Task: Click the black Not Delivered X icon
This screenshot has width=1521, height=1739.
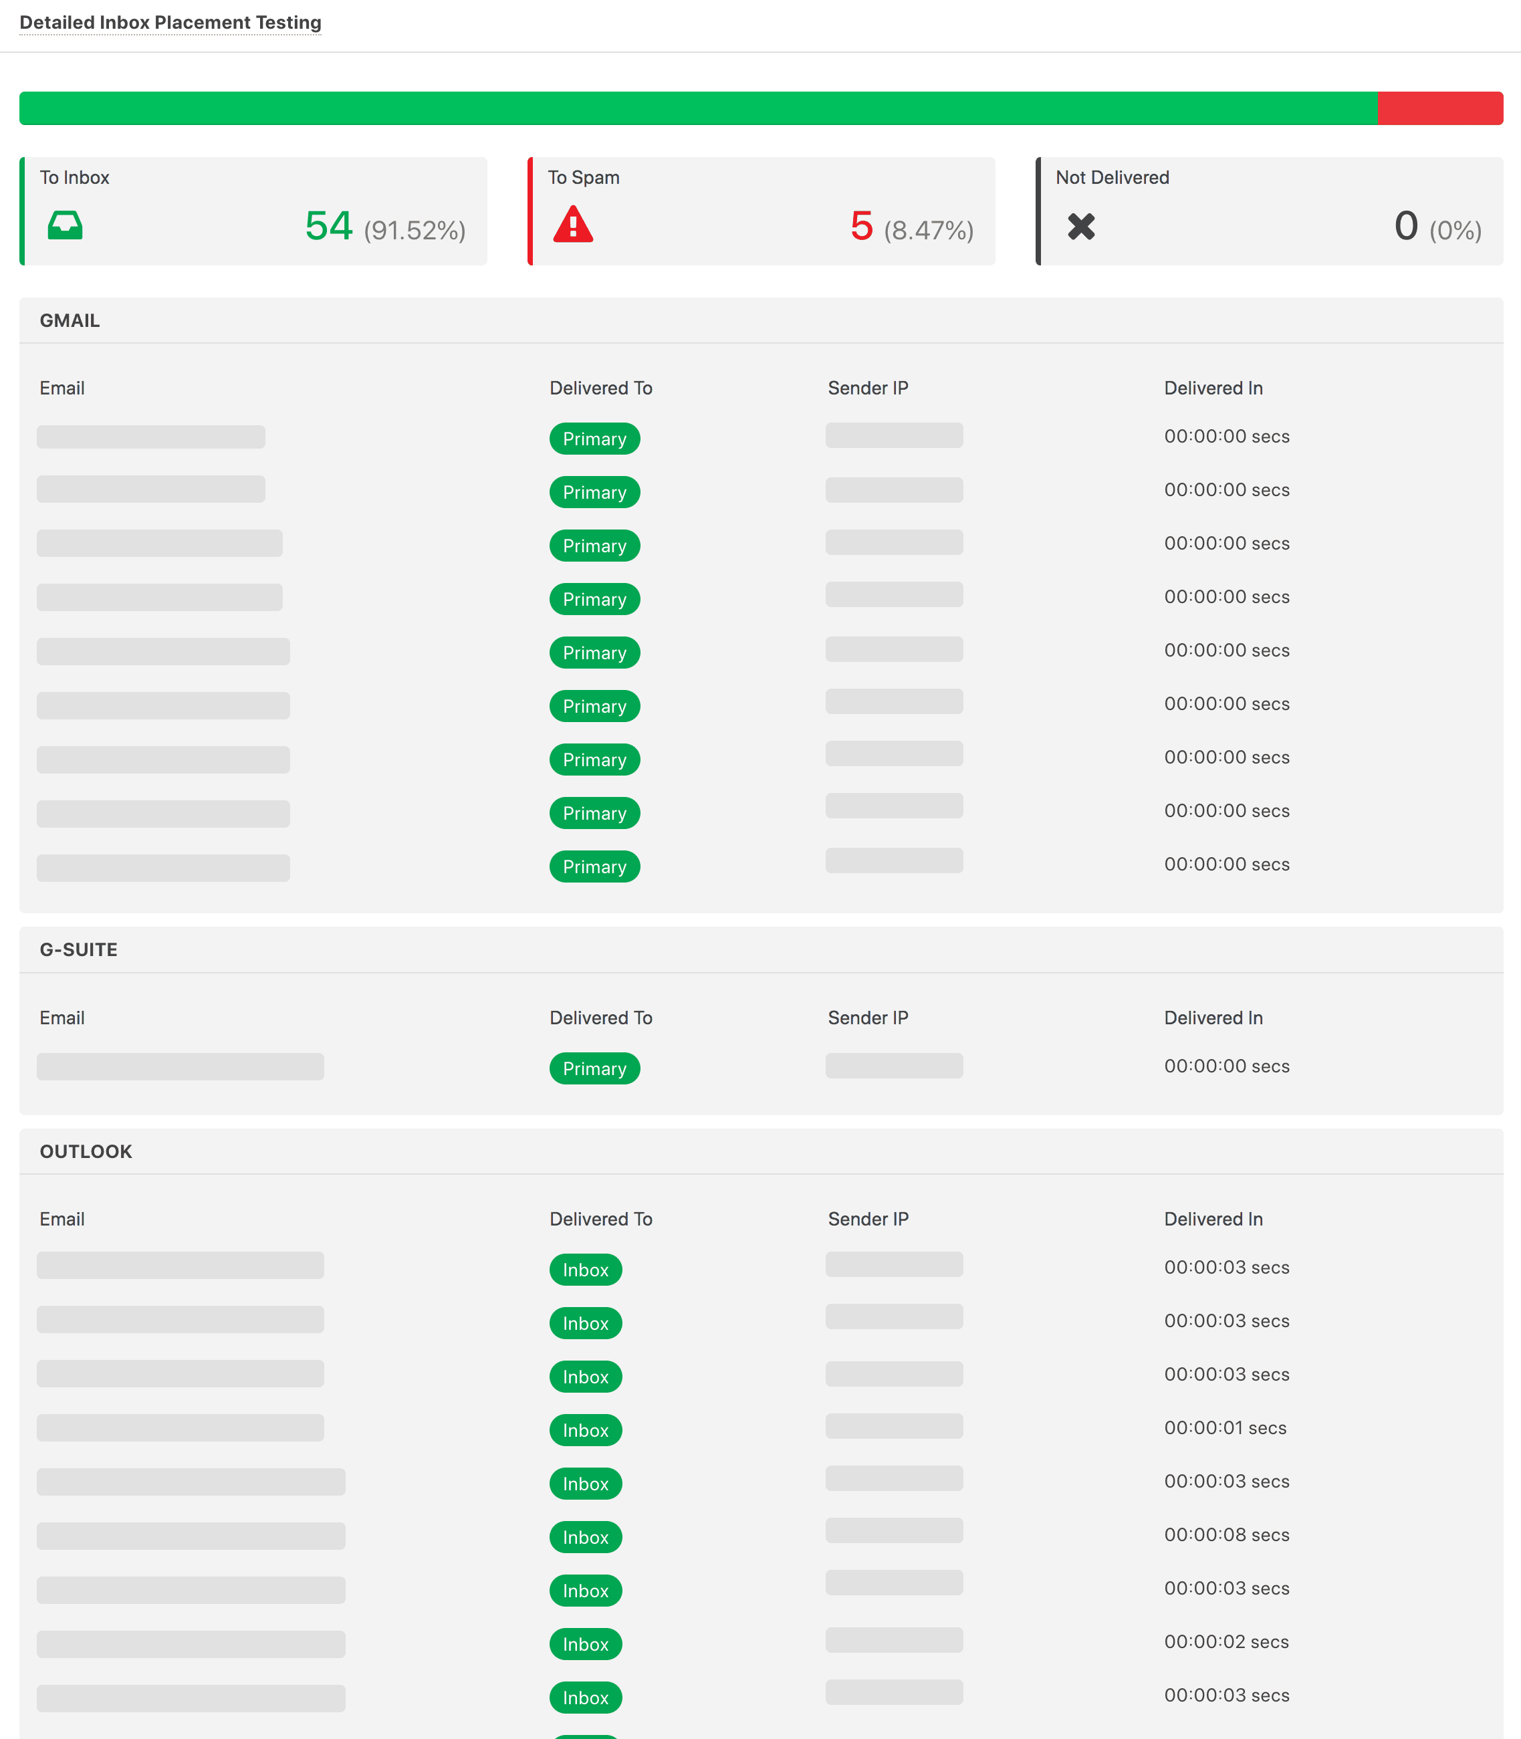Action: pos(1081,226)
